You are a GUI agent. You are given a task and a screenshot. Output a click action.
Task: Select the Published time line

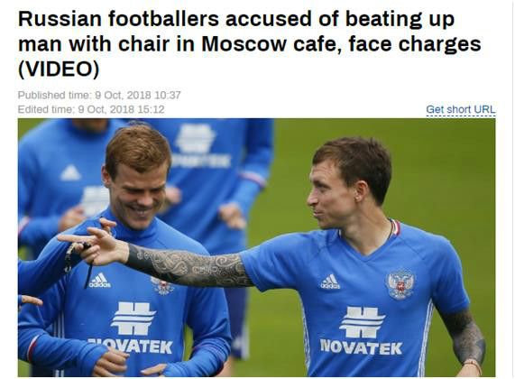(99, 95)
